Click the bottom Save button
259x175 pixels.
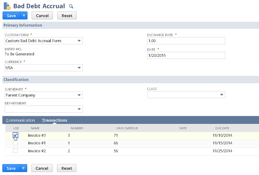click(x=11, y=168)
